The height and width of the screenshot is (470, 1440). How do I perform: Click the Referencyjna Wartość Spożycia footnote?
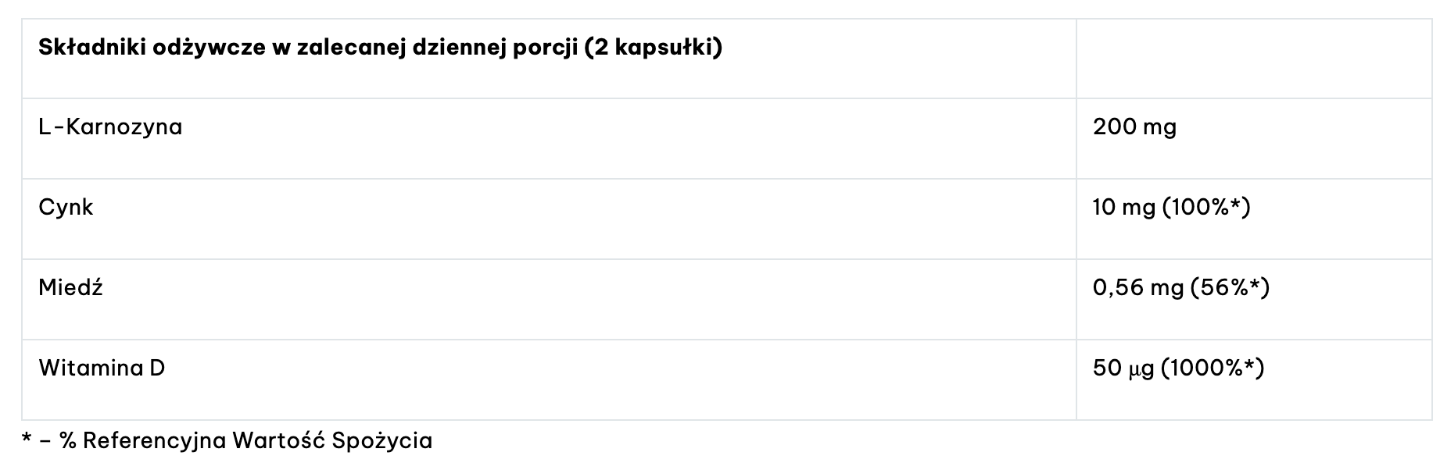[x=257, y=440]
